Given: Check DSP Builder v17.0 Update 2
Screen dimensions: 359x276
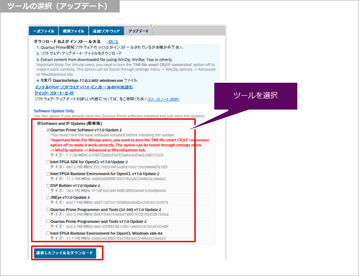Looking at the screenshot, I should (48, 186).
